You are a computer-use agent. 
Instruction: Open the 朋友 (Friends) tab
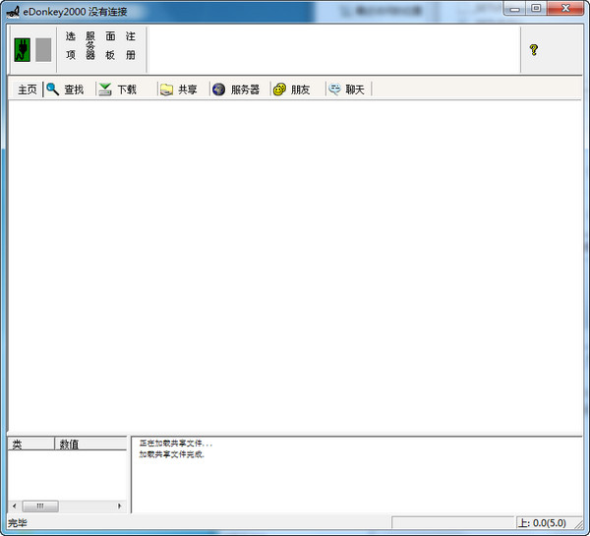tap(292, 89)
